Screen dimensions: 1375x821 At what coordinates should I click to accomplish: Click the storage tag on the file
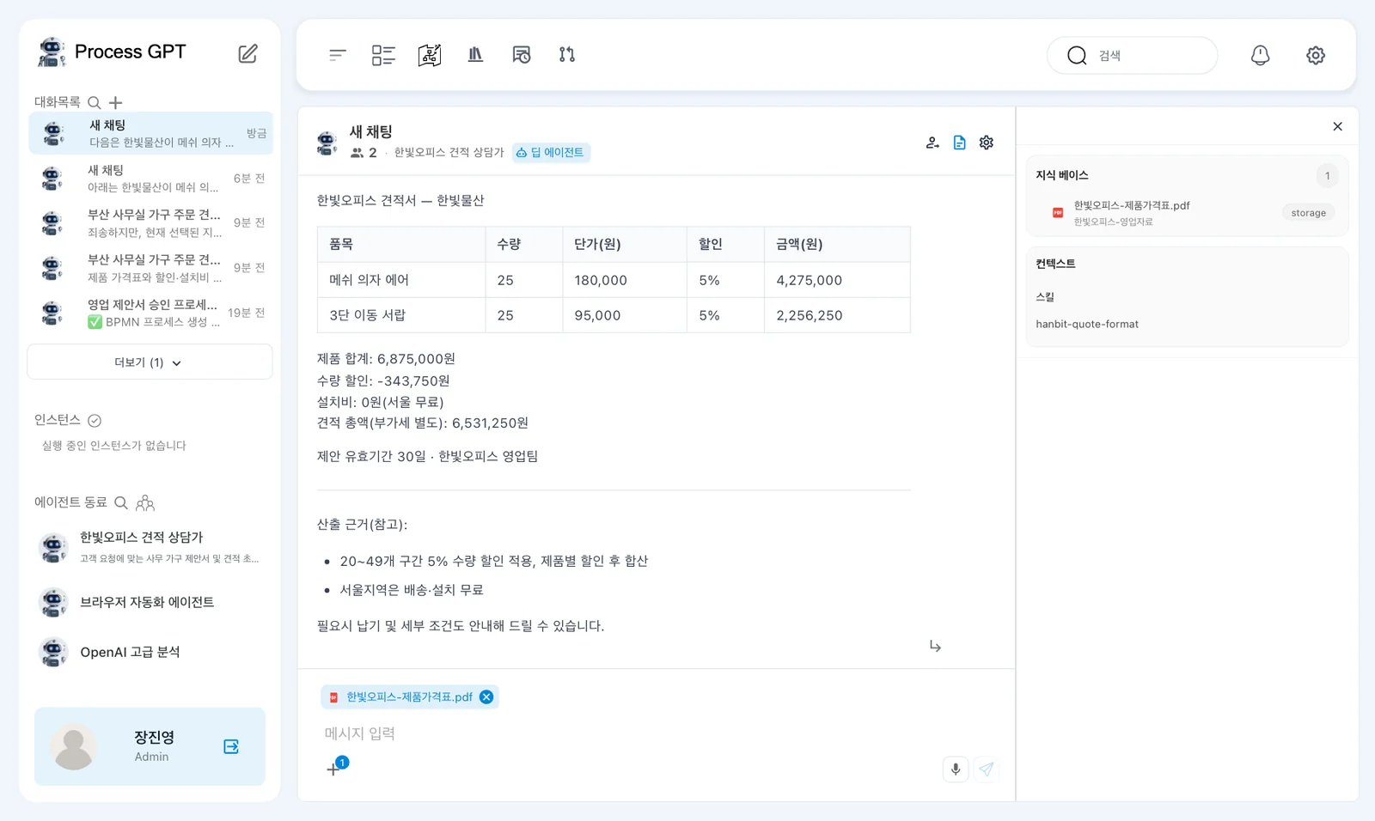pyautogui.click(x=1308, y=213)
